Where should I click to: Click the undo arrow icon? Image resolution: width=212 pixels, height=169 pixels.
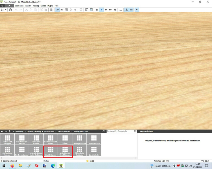[x=16, y=10]
